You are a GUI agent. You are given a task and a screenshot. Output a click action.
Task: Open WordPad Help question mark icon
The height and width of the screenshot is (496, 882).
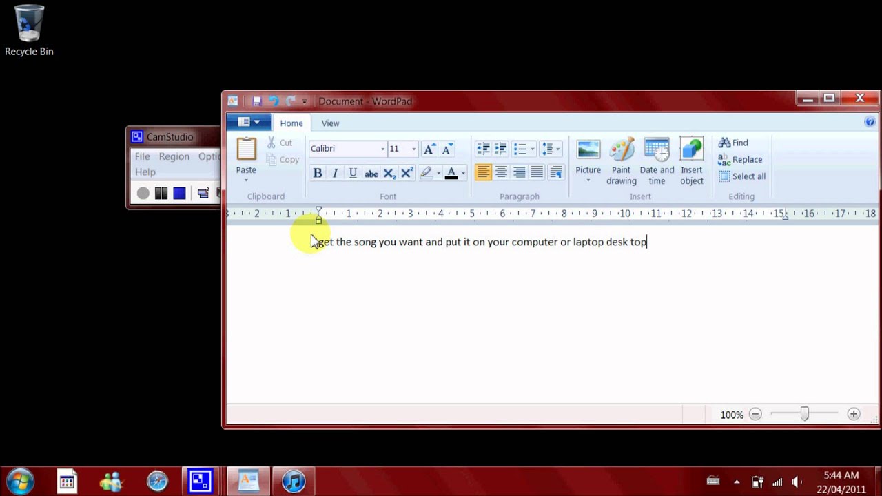click(870, 123)
